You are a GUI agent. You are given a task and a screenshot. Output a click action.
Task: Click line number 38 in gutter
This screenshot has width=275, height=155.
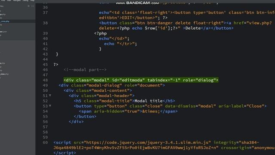click(45, 23)
